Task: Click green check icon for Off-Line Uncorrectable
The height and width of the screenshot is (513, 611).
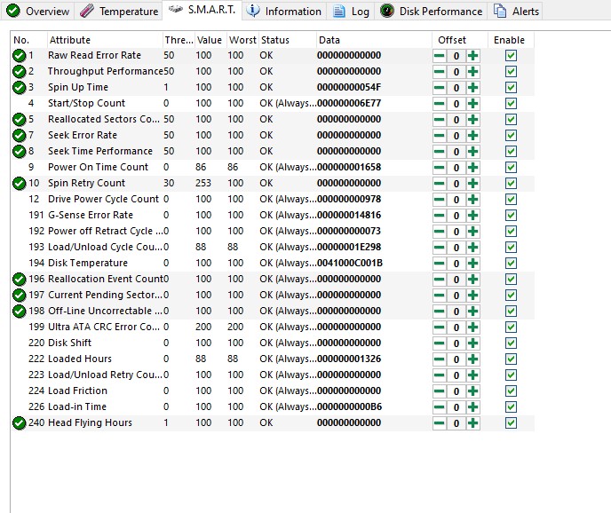Action: (20, 312)
